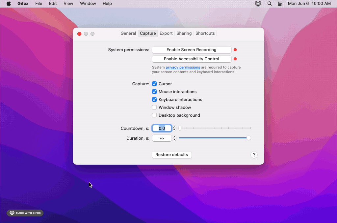Click the Duration slider handle

(248, 138)
